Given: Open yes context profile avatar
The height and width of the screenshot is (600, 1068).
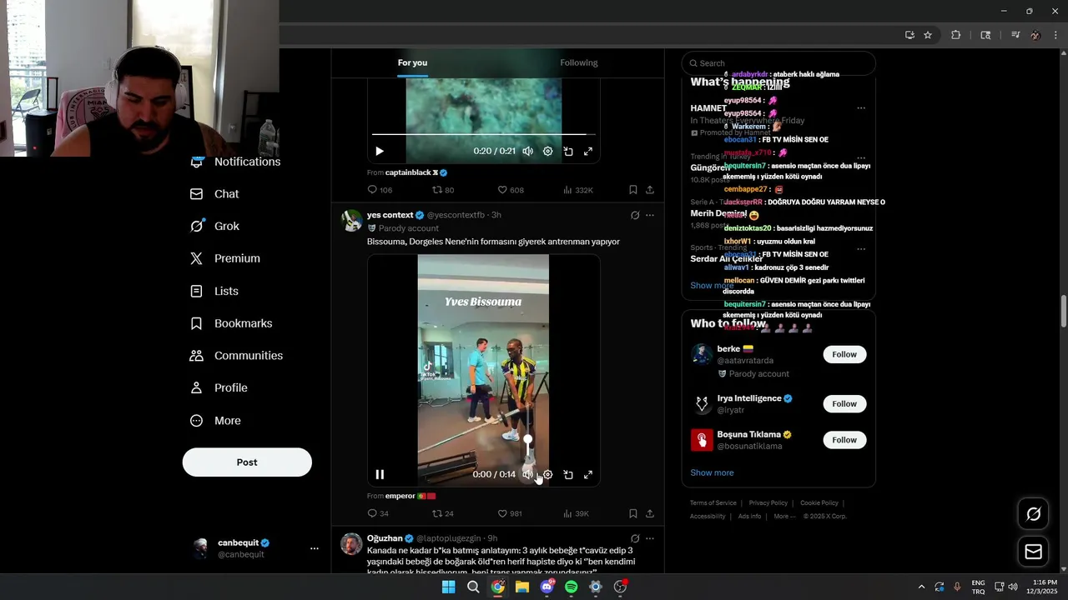Looking at the screenshot, I should click(x=352, y=221).
